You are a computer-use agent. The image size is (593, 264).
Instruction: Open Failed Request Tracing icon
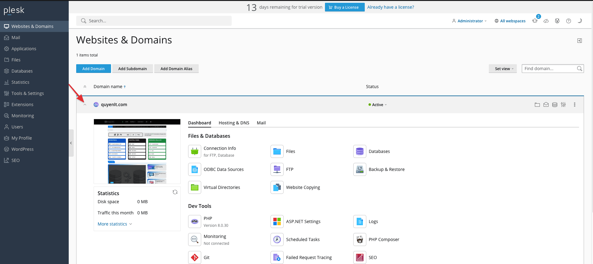pyautogui.click(x=277, y=257)
